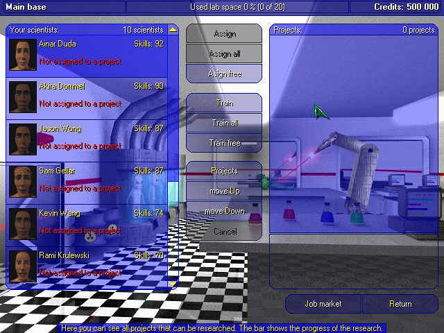Image resolution: width=444 pixels, height=333 pixels.
Task: Click the move Down button
Action: click(x=224, y=211)
